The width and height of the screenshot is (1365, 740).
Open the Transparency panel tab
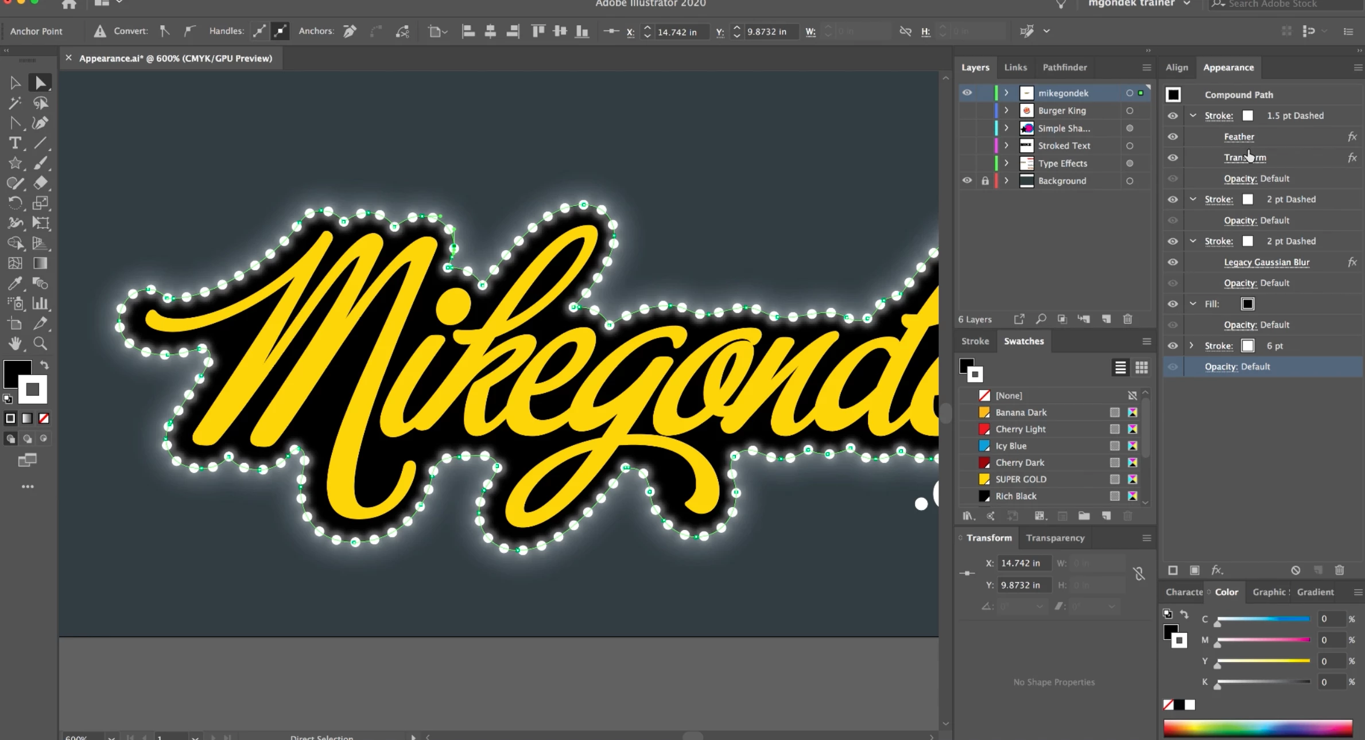1055,538
